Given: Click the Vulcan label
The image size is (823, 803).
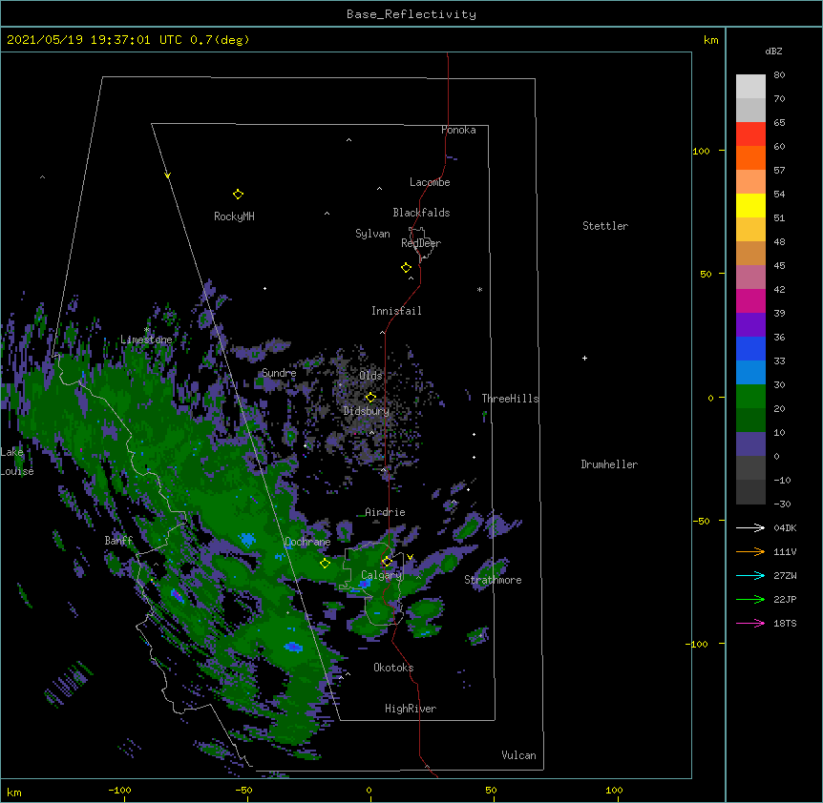Looking at the screenshot, I should (x=518, y=755).
